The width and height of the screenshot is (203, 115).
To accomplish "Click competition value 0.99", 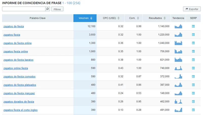I will [x=139, y=26].
